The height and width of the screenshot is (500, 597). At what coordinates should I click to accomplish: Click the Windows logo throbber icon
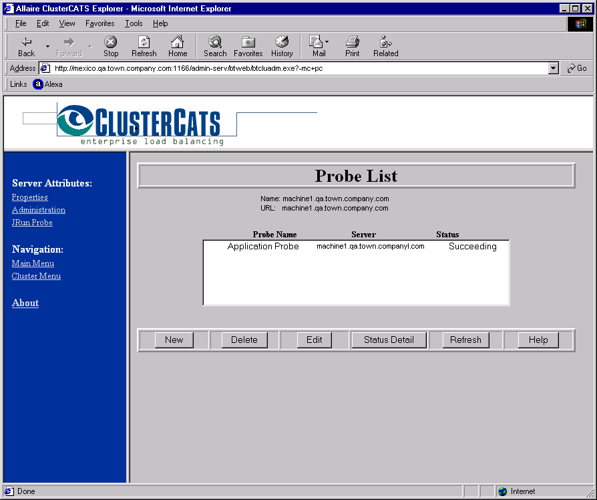click(580, 24)
